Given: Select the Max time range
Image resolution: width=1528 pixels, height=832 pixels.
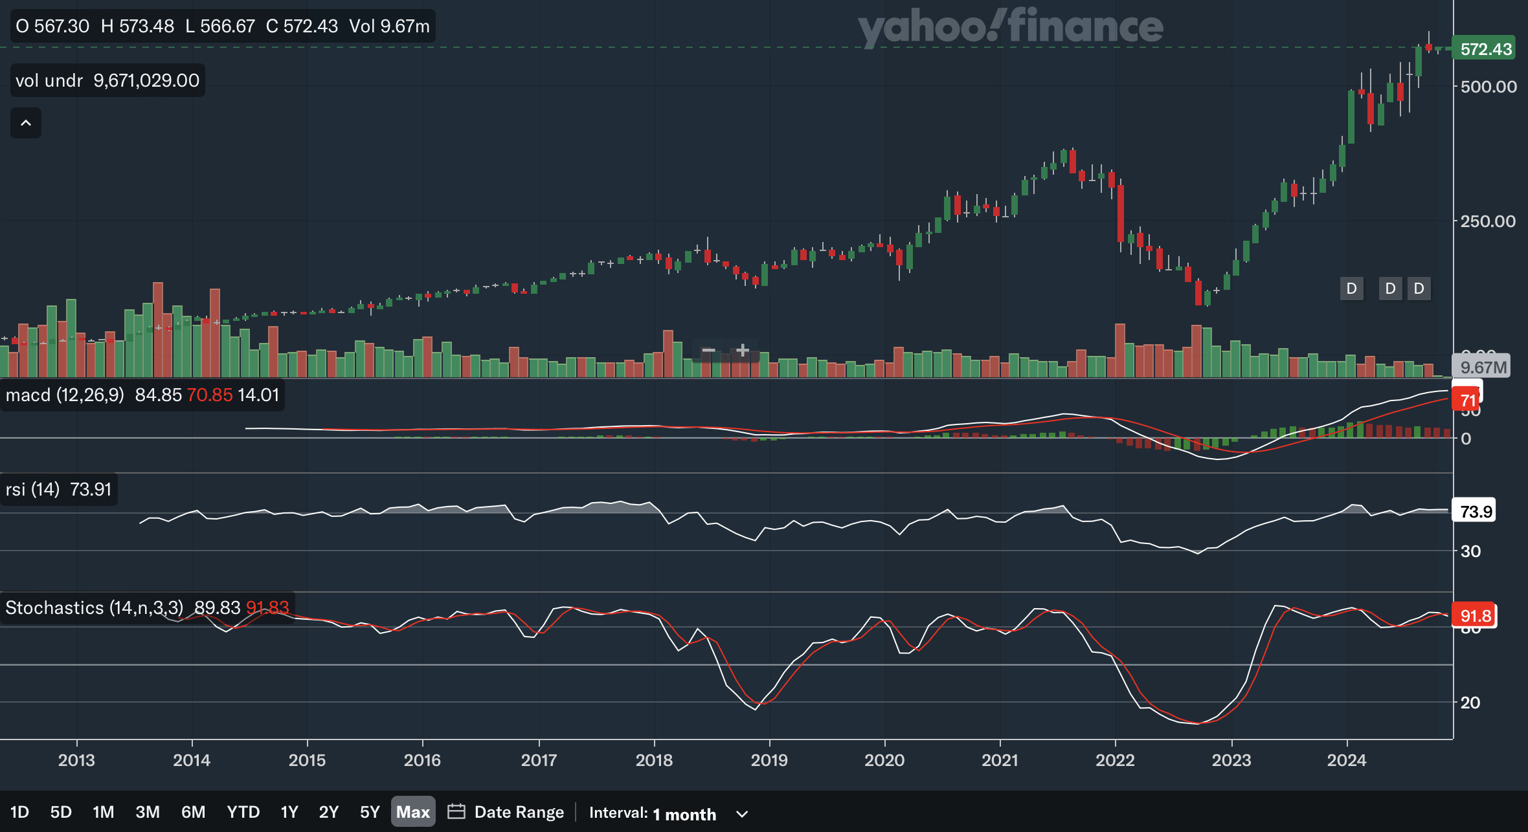Looking at the screenshot, I should (412, 812).
